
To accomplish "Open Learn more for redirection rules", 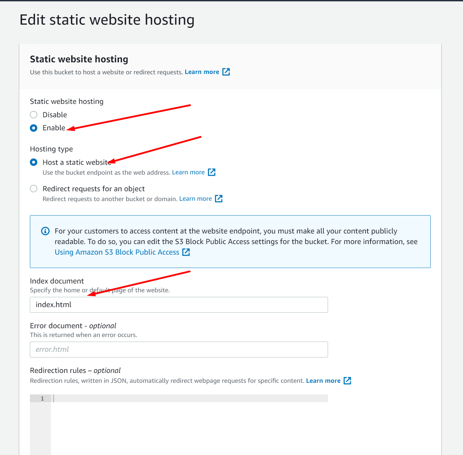I will (323, 380).
